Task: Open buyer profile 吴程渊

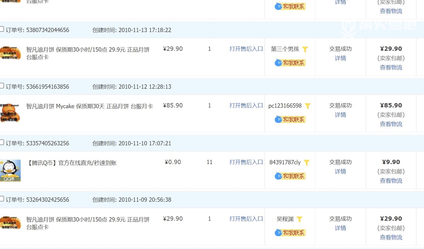Action: click(x=285, y=219)
